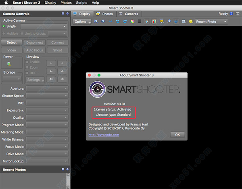Viewport: 242px width, 189px height.
Task: Select the Display tab
Action: 82,14
